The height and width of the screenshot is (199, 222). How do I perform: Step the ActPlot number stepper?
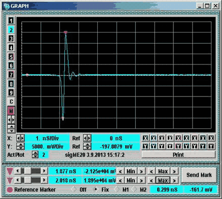click(35, 155)
